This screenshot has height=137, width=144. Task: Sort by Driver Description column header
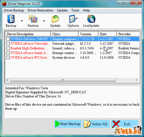[x=28, y=34]
